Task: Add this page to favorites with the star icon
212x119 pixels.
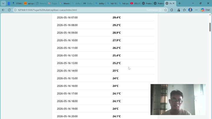Action: pyautogui.click(x=165, y=10)
